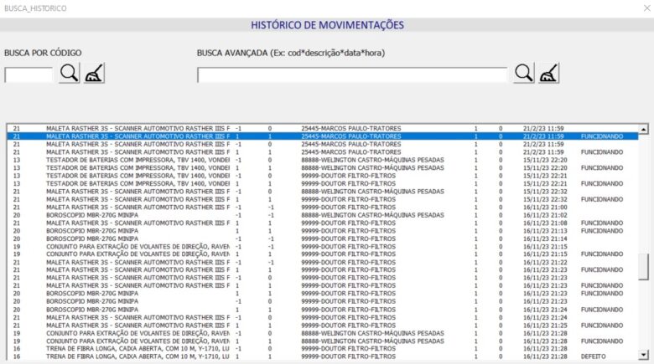Run the advanced search with its magnifier icon
654x364 pixels.
point(524,74)
